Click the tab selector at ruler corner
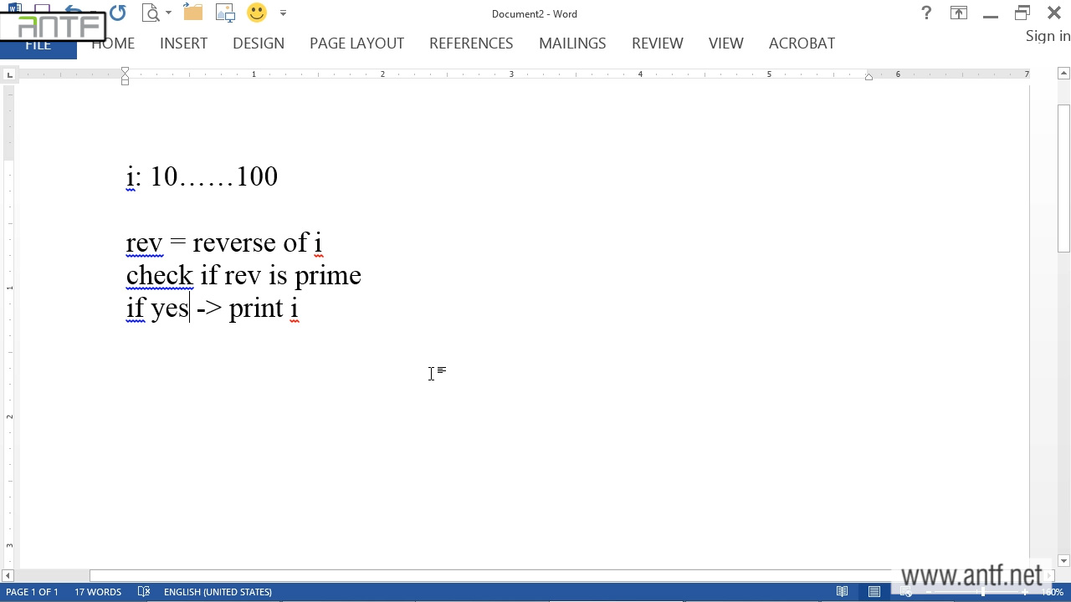 (x=9, y=75)
